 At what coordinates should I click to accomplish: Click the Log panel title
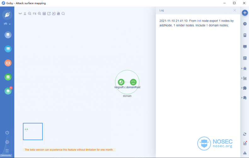pyautogui.click(x=162, y=10)
